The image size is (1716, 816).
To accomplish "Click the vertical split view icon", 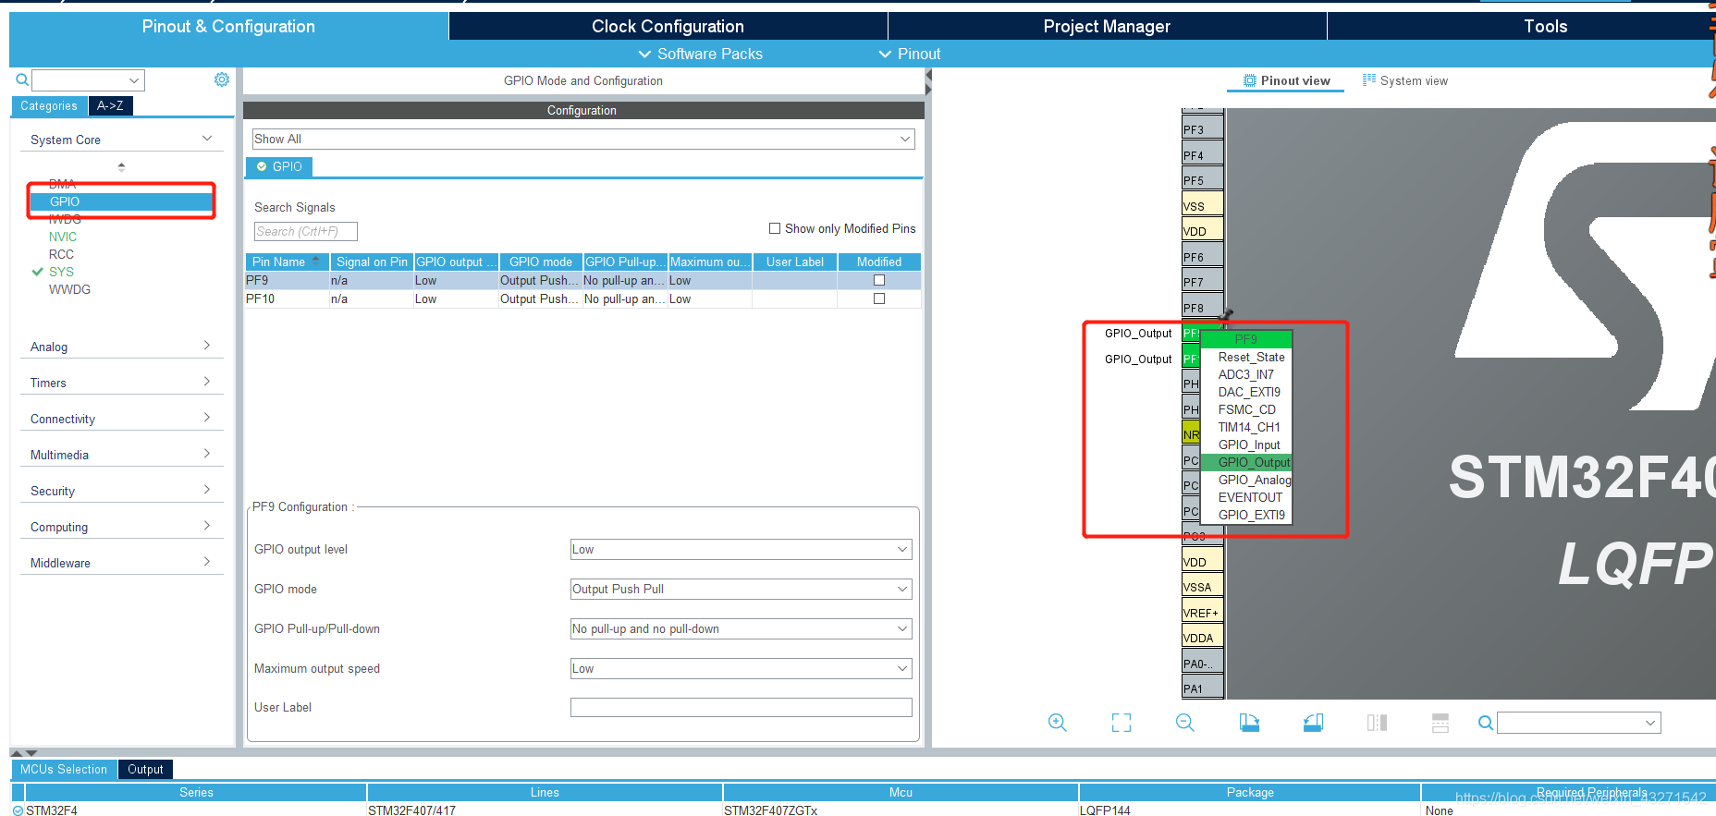I will 1377,723.
